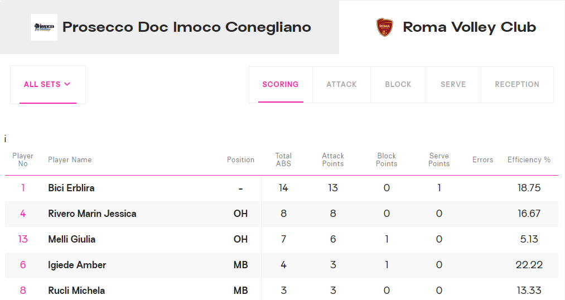The image size is (565, 300).
Task: Click player name Melli Giulia
Action: [x=72, y=239]
